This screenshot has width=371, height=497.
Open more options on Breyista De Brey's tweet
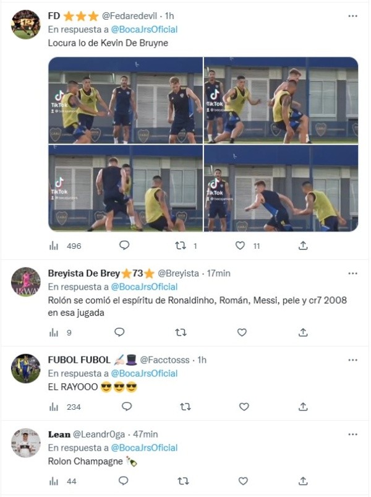point(352,273)
